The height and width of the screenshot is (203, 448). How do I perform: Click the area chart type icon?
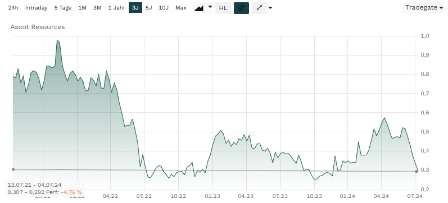[199, 8]
